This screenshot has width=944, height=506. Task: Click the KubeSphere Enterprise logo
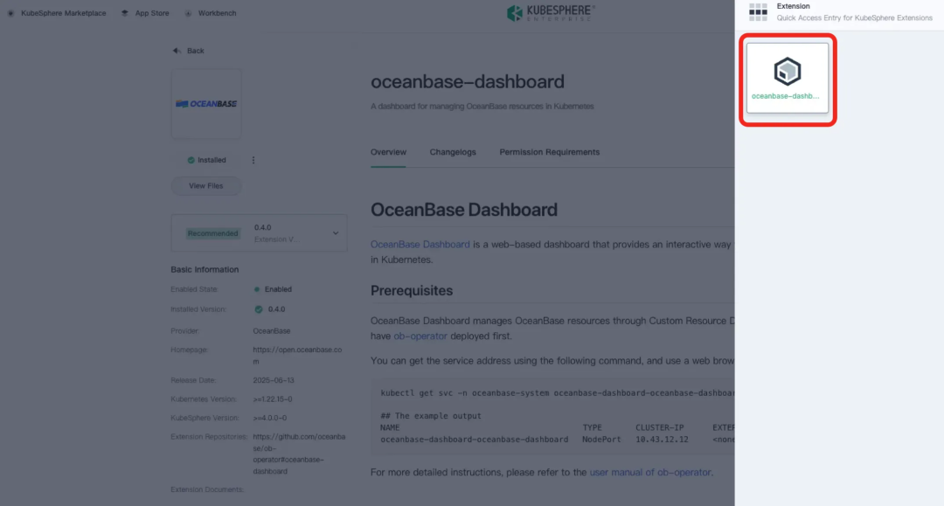(551, 12)
